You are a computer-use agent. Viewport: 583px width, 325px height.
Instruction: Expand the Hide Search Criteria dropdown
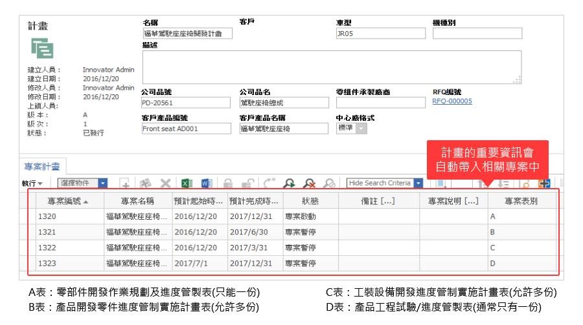click(418, 183)
